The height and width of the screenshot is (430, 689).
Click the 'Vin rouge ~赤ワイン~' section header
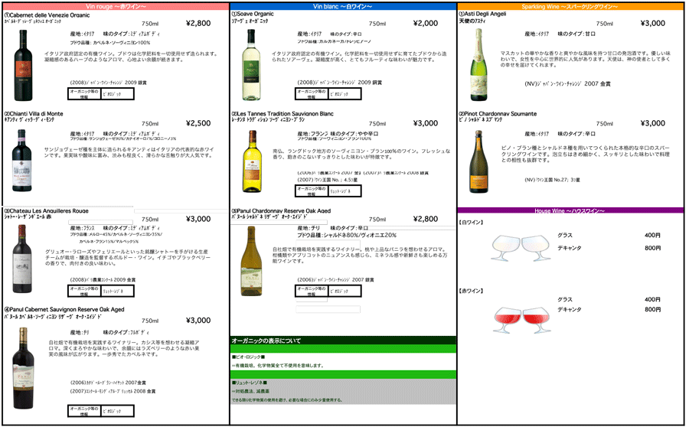point(116,7)
